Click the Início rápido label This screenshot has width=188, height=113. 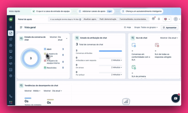(x=14, y=11)
